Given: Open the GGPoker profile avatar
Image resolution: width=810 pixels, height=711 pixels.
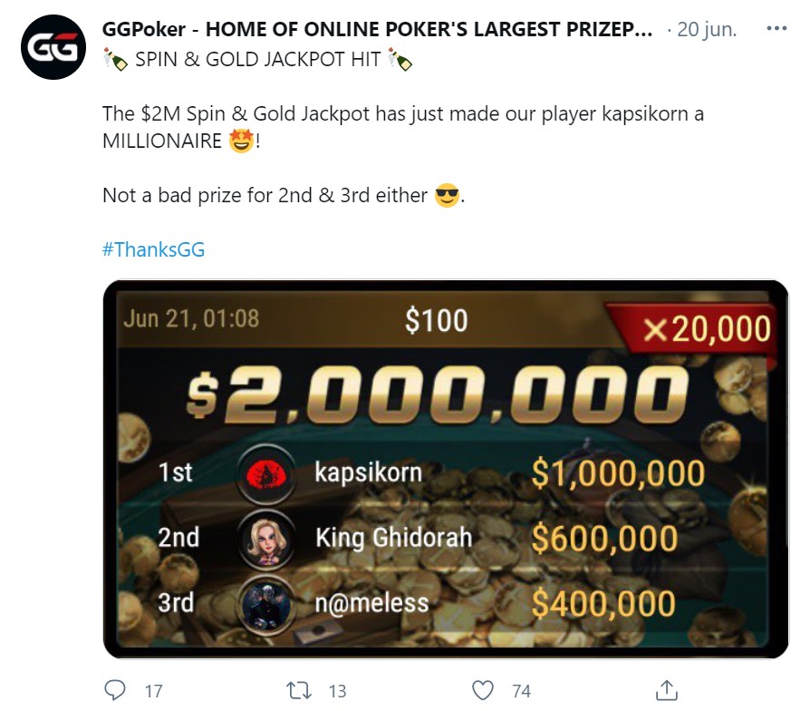Looking at the screenshot, I should tap(53, 47).
